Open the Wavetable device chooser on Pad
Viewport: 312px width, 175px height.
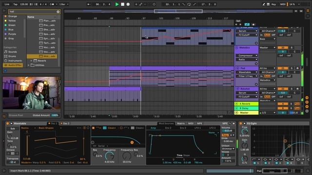[x=247, y=72]
